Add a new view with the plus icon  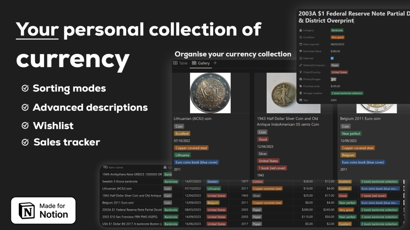pos(215,63)
